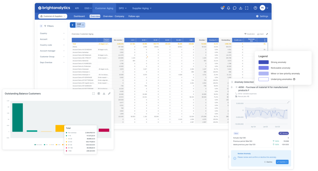The height and width of the screenshot is (171, 318).
Task: Select the Overview tab
Action: tap(95, 16)
